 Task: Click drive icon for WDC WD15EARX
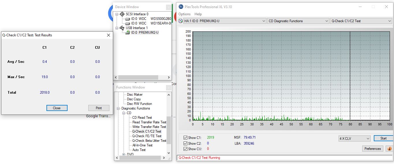(x=127, y=23)
